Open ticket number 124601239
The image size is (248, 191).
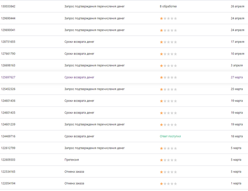pyautogui.click(x=8, y=125)
